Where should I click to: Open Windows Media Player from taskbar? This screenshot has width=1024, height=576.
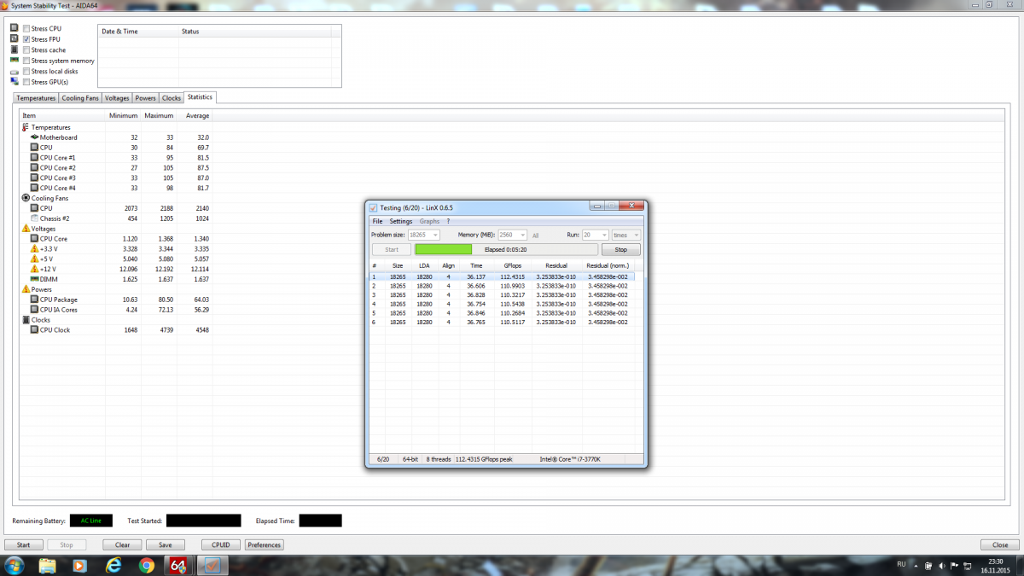click(79, 565)
